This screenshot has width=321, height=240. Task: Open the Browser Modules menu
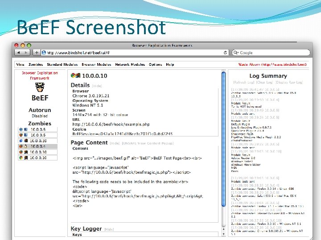tap(96, 64)
